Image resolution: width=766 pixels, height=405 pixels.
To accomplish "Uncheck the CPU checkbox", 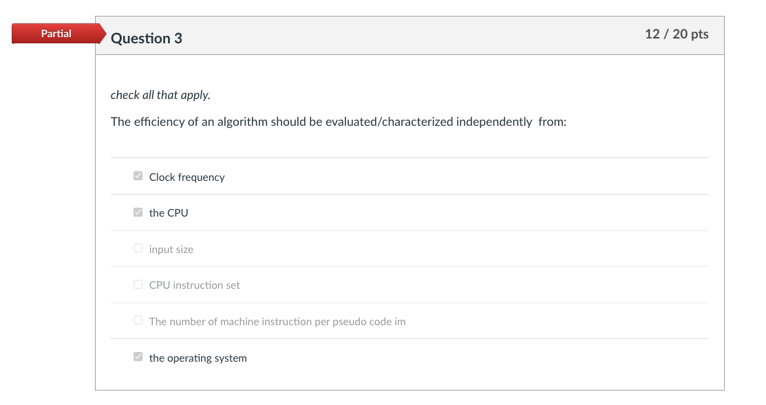I will (138, 212).
